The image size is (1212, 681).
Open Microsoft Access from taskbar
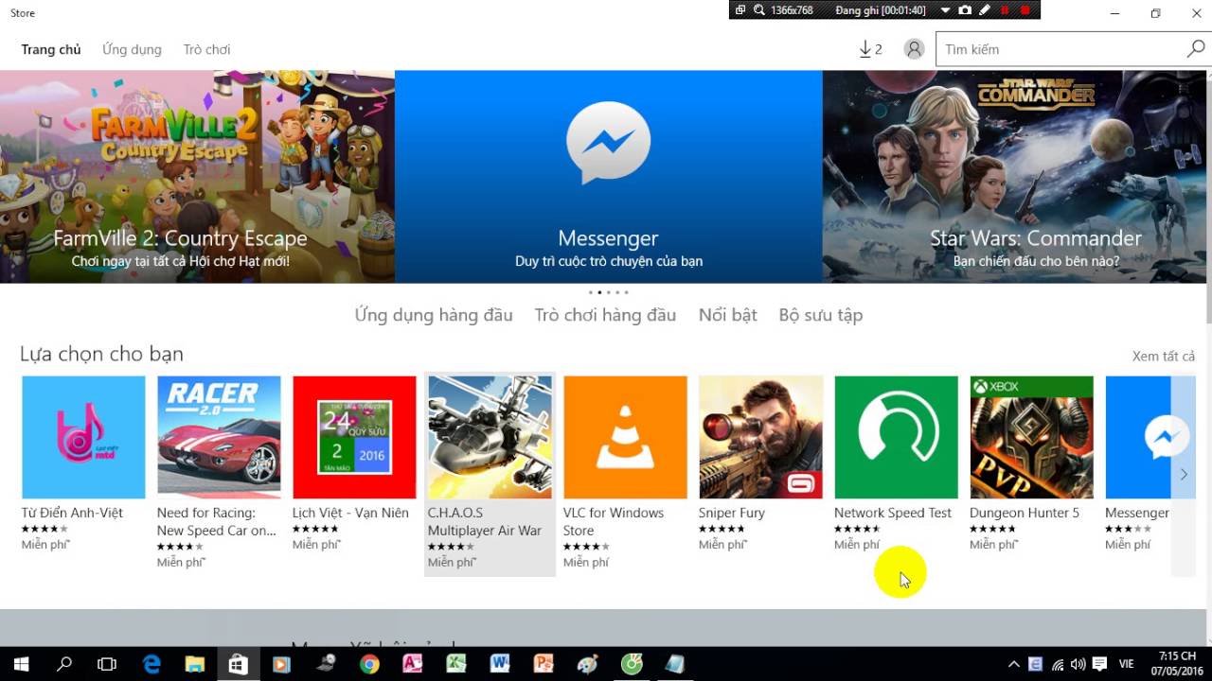click(412, 664)
